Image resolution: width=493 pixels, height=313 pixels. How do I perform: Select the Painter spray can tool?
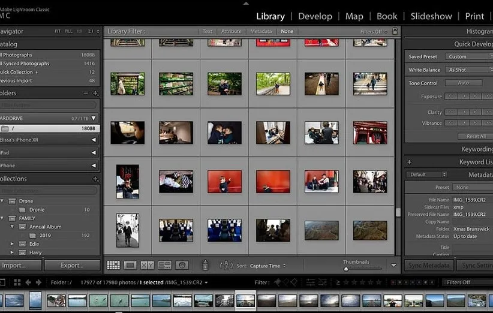pyautogui.click(x=205, y=265)
